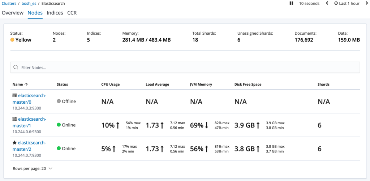Click the clock icon beside Last 1 hour
The width and height of the screenshot is (370, 181).
tap(336, 3)
